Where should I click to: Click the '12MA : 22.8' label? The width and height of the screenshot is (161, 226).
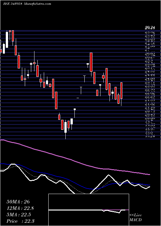pos(20,208)
